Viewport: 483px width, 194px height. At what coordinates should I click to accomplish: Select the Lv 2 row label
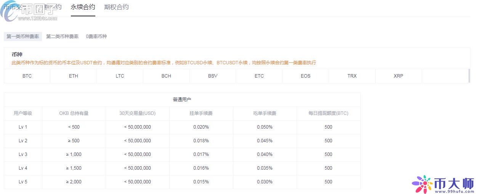(x=23, y=141)
